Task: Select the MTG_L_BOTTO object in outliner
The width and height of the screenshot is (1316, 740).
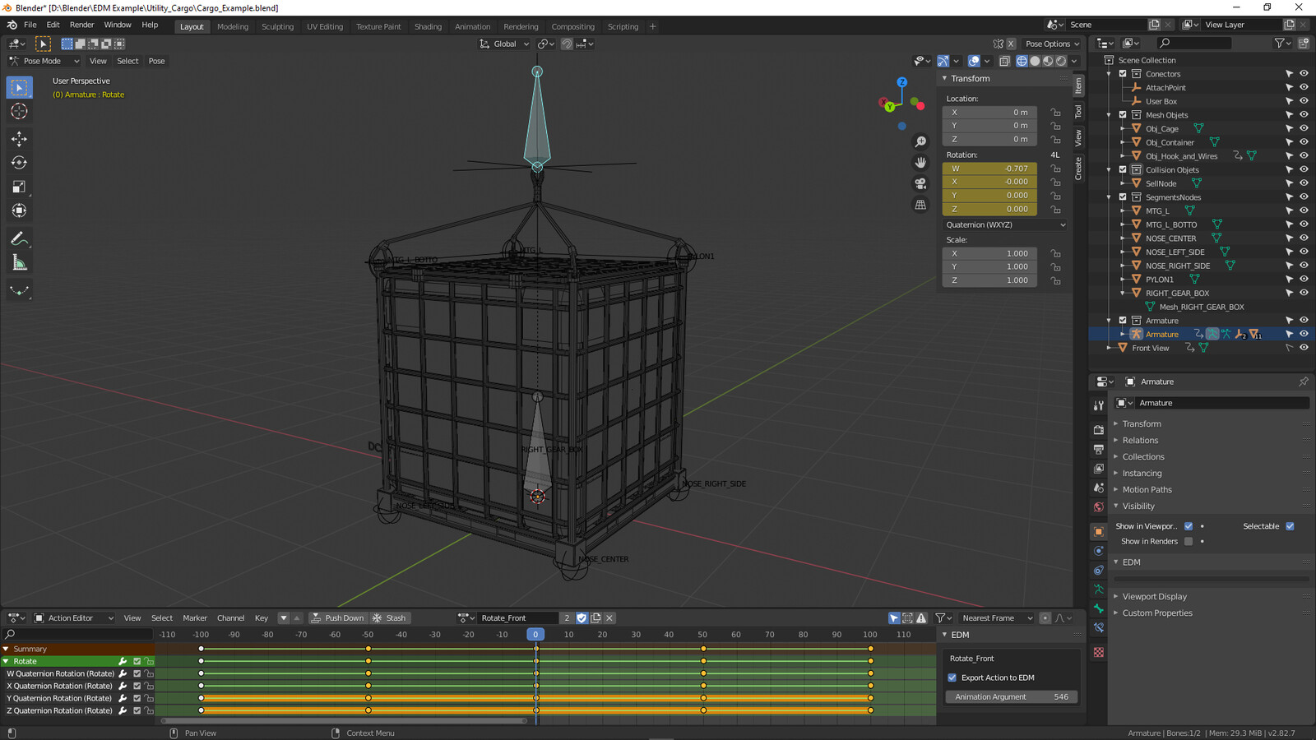Action: [x=1171, y=224]
